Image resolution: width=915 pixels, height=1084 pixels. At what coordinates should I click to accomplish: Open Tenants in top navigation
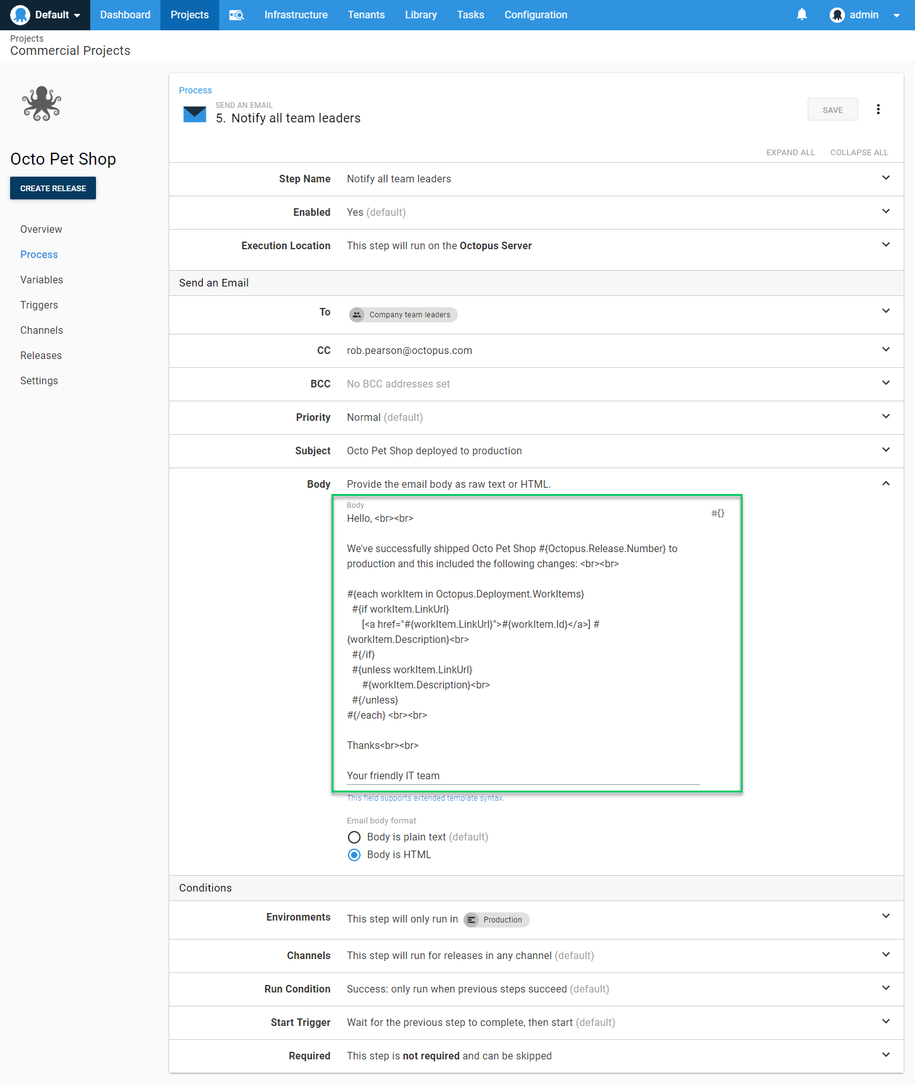(366, 15)
